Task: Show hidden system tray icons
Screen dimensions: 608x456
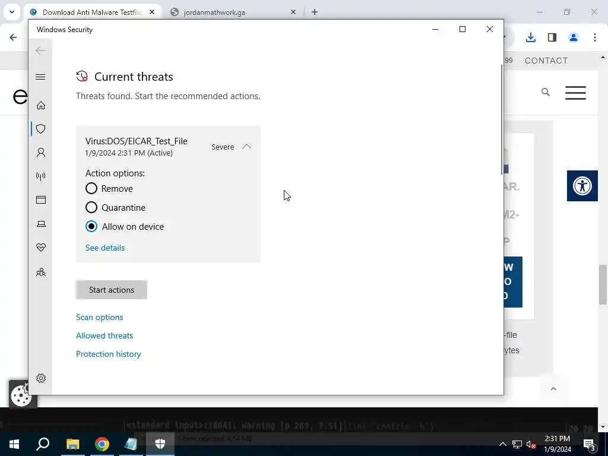Action: 502,444
